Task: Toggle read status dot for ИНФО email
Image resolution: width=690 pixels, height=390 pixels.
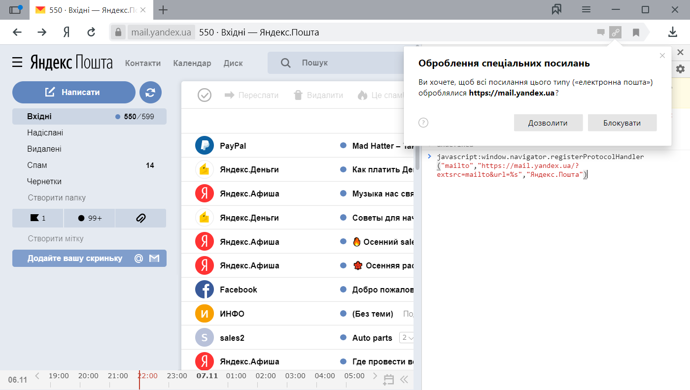Action: [343, 314]
